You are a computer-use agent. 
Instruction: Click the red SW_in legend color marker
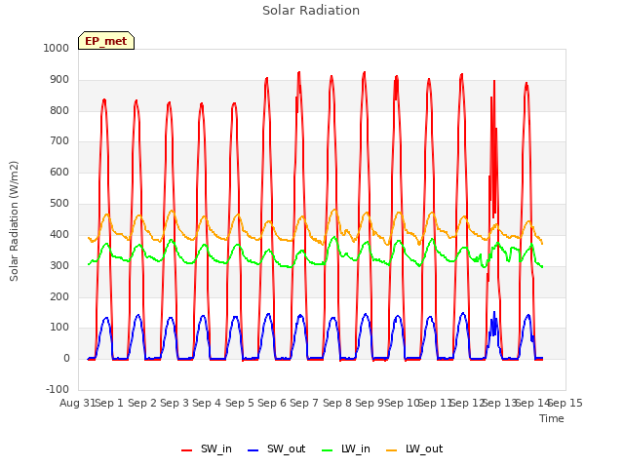point(186,450)
